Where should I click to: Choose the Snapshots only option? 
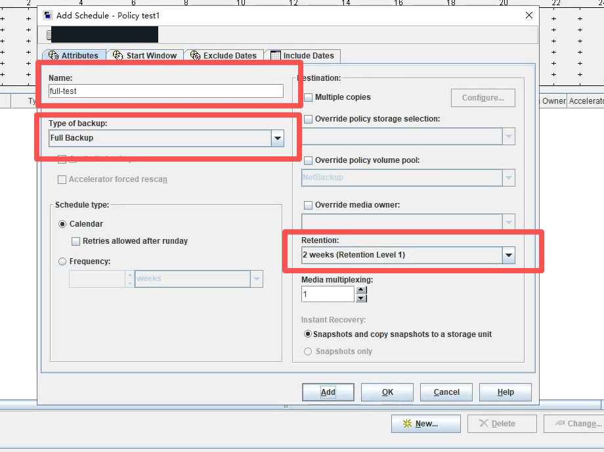308,351
